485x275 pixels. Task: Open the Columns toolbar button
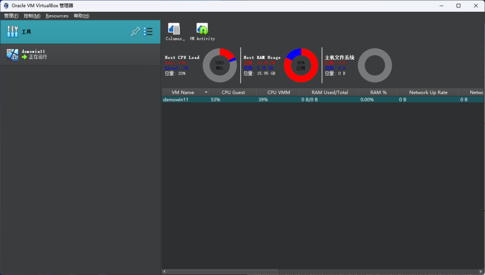coord(174,32)
